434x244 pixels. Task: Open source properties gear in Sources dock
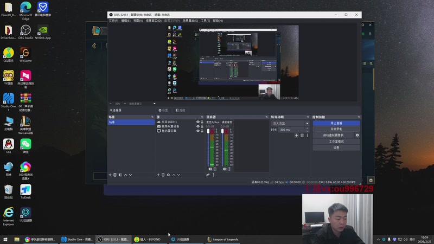[x=168, y=175]
